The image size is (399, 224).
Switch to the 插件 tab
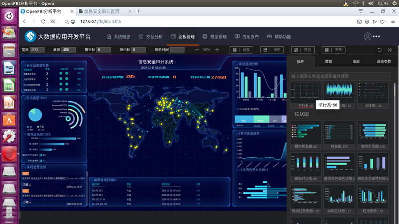click(301, 61)
